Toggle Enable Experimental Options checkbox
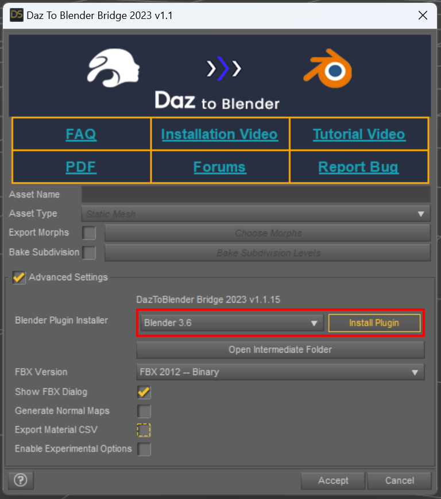Viewport: 441px width, 499px height. click(x=144, y=449)
